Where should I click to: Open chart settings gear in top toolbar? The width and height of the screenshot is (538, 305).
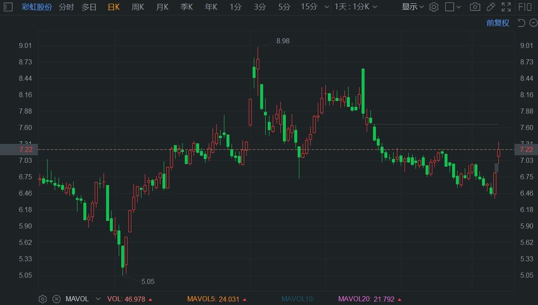click(x=434, y=7)
